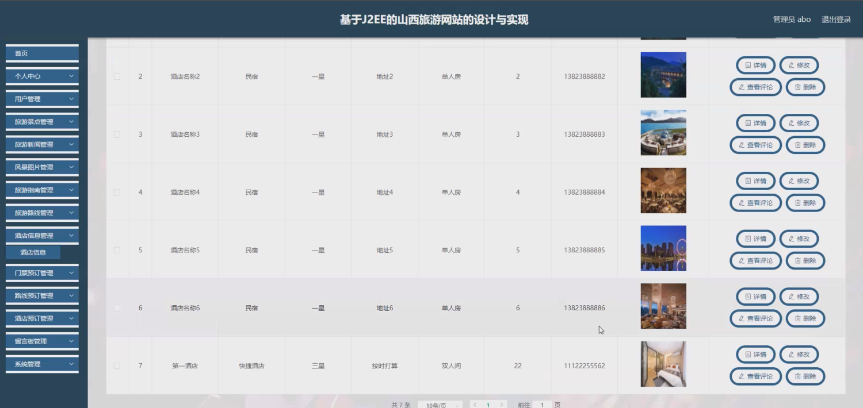The width and height of the screenshot is (863, 408).
Task: Delete hotel 酒店名称2 with 删除 button
Action: coord(805,87)
